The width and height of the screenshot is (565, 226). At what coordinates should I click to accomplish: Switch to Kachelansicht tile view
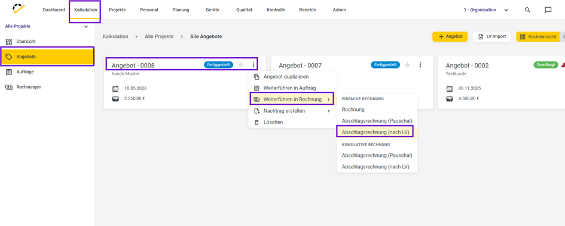coord(537,36)
